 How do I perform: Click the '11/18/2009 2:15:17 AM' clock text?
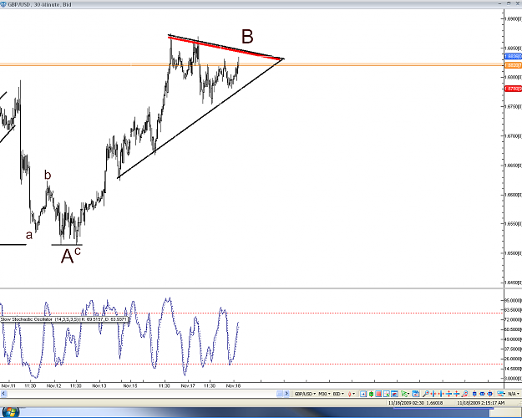(481, 403)
